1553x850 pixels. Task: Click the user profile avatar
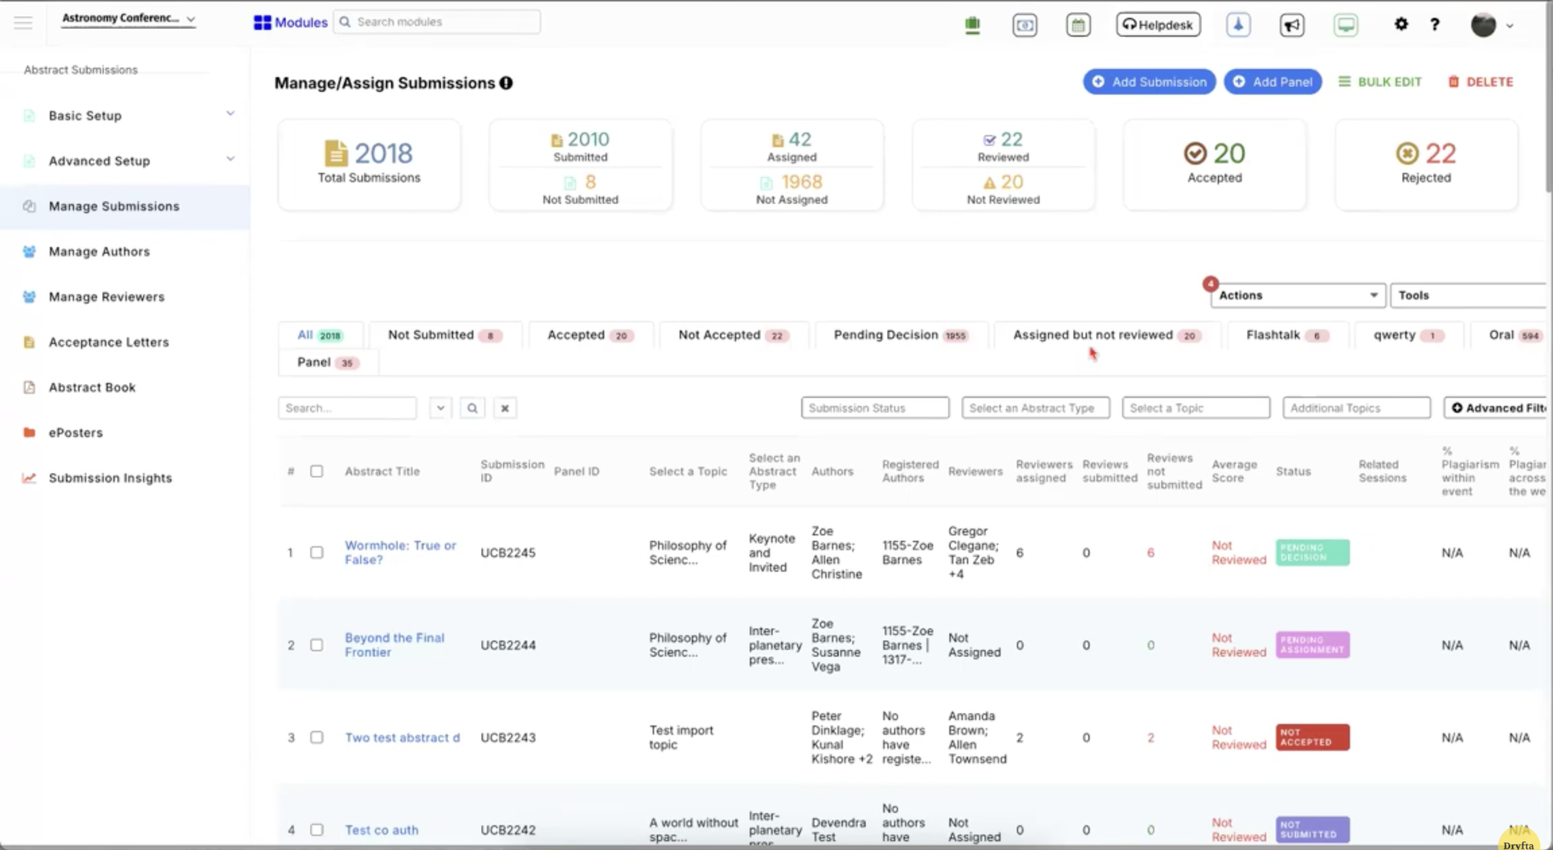1483,25
